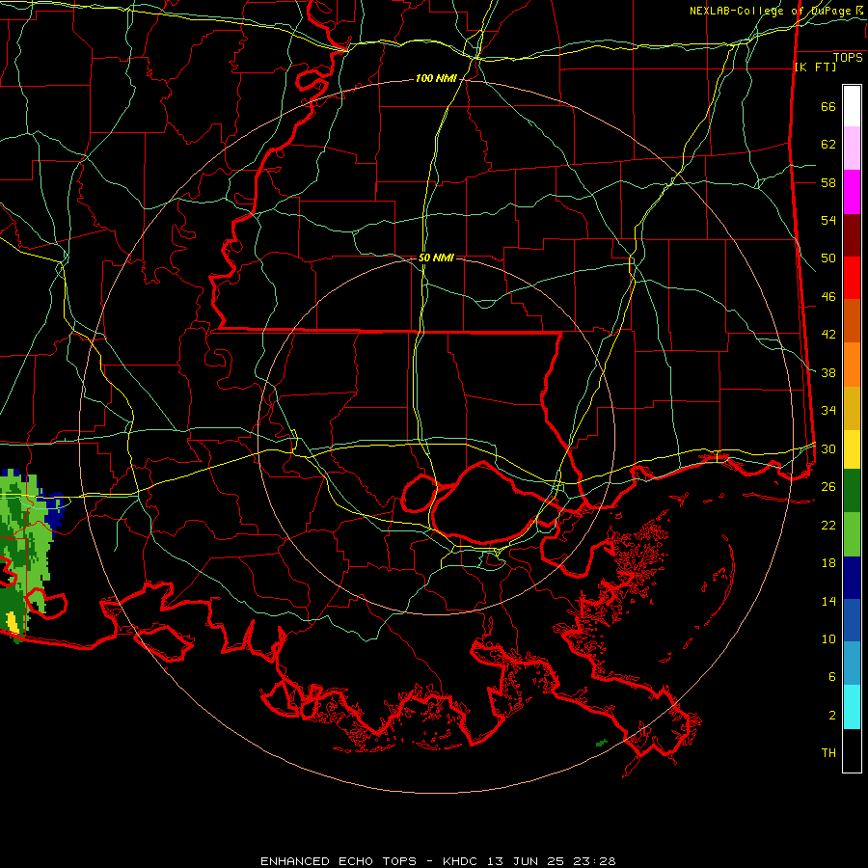Screen dimensions: 868x868
Task: Click the small green echo off the southeast coast
Action: point(602,743)
